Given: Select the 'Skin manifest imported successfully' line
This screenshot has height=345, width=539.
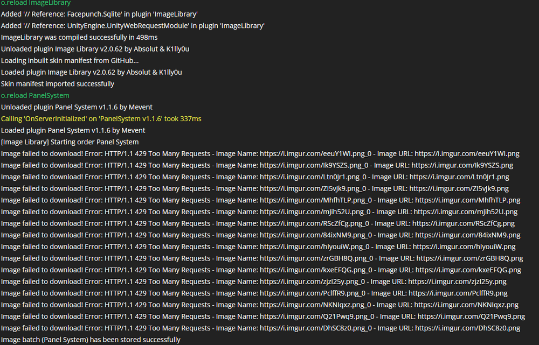Looking at the screenshot, I should pos(58,84).
